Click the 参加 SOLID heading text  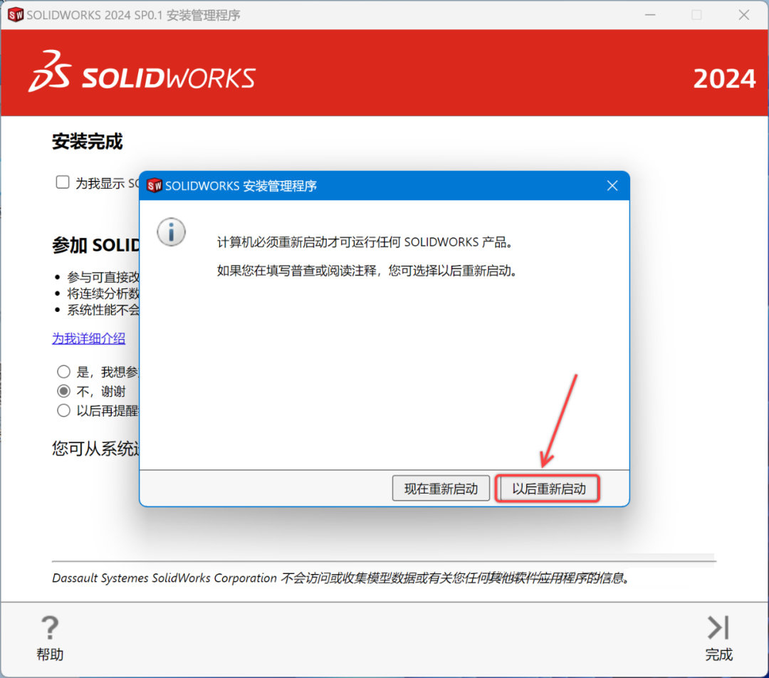point(95,245)
